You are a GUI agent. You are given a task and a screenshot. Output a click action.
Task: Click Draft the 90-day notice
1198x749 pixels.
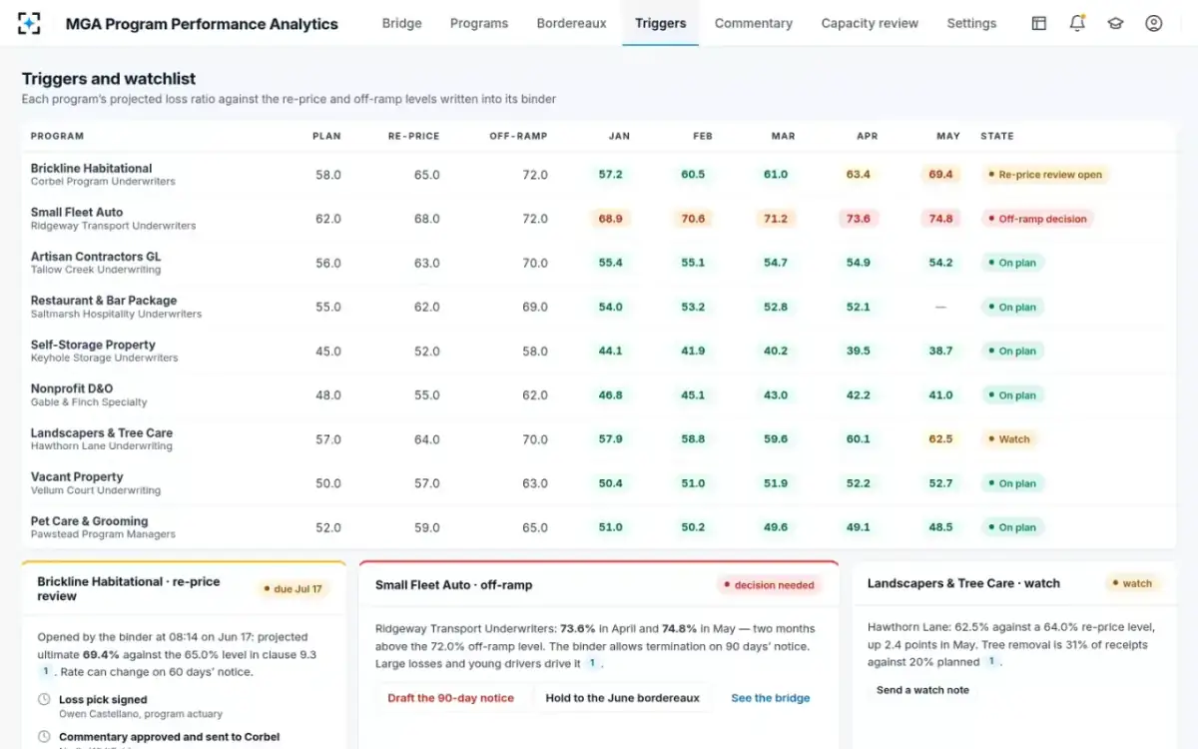click(451, 698)
